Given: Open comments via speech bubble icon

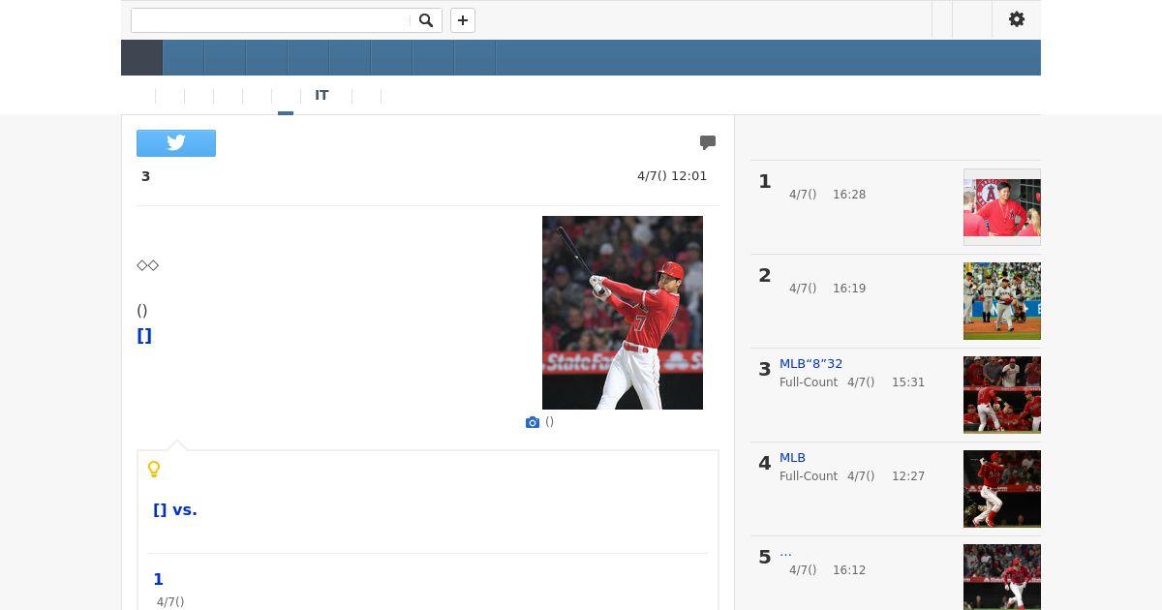Looking at the screenshot, I should point(708,142).
